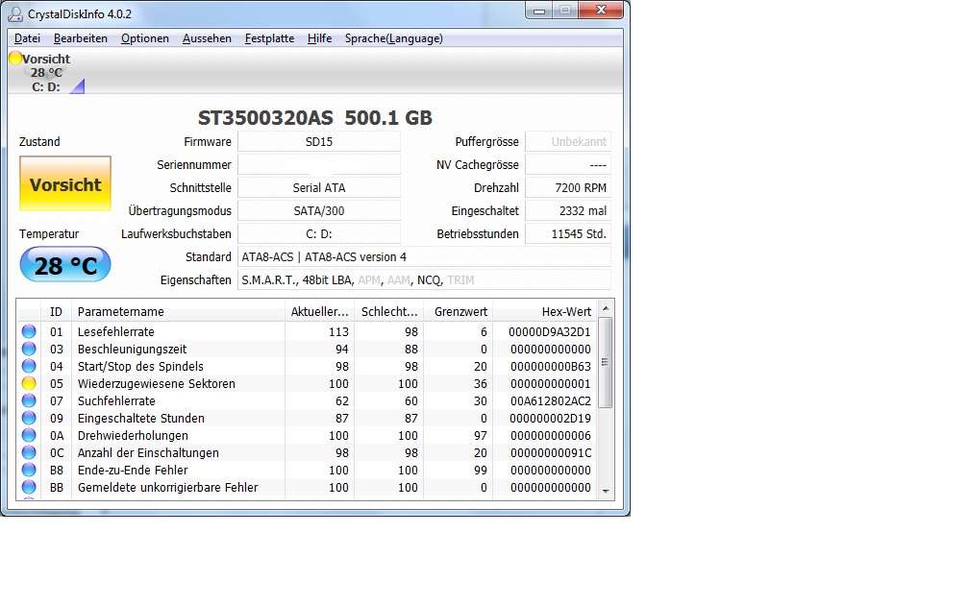969x605 pixels.
Task: Click the Temperatur label
Action: [x=49, y=233]
